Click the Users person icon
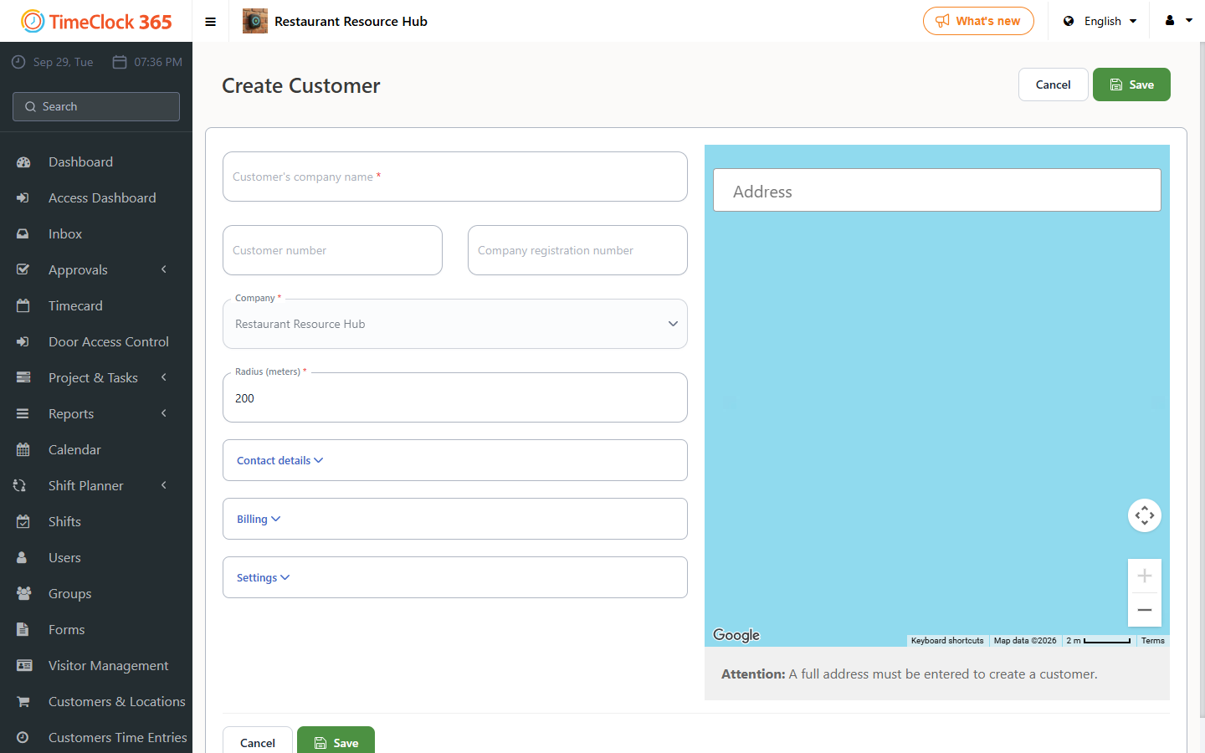 coord(23,558)
